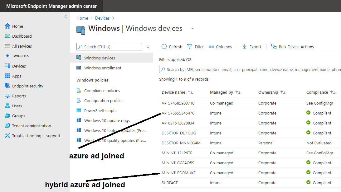Open the Dashboard chart icon
The width and height of the screenshot is (341, 192).
pos(7,36)
